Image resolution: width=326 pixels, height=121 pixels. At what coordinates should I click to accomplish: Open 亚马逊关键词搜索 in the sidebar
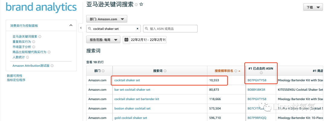pyautogui.click(x=25, y=37)
